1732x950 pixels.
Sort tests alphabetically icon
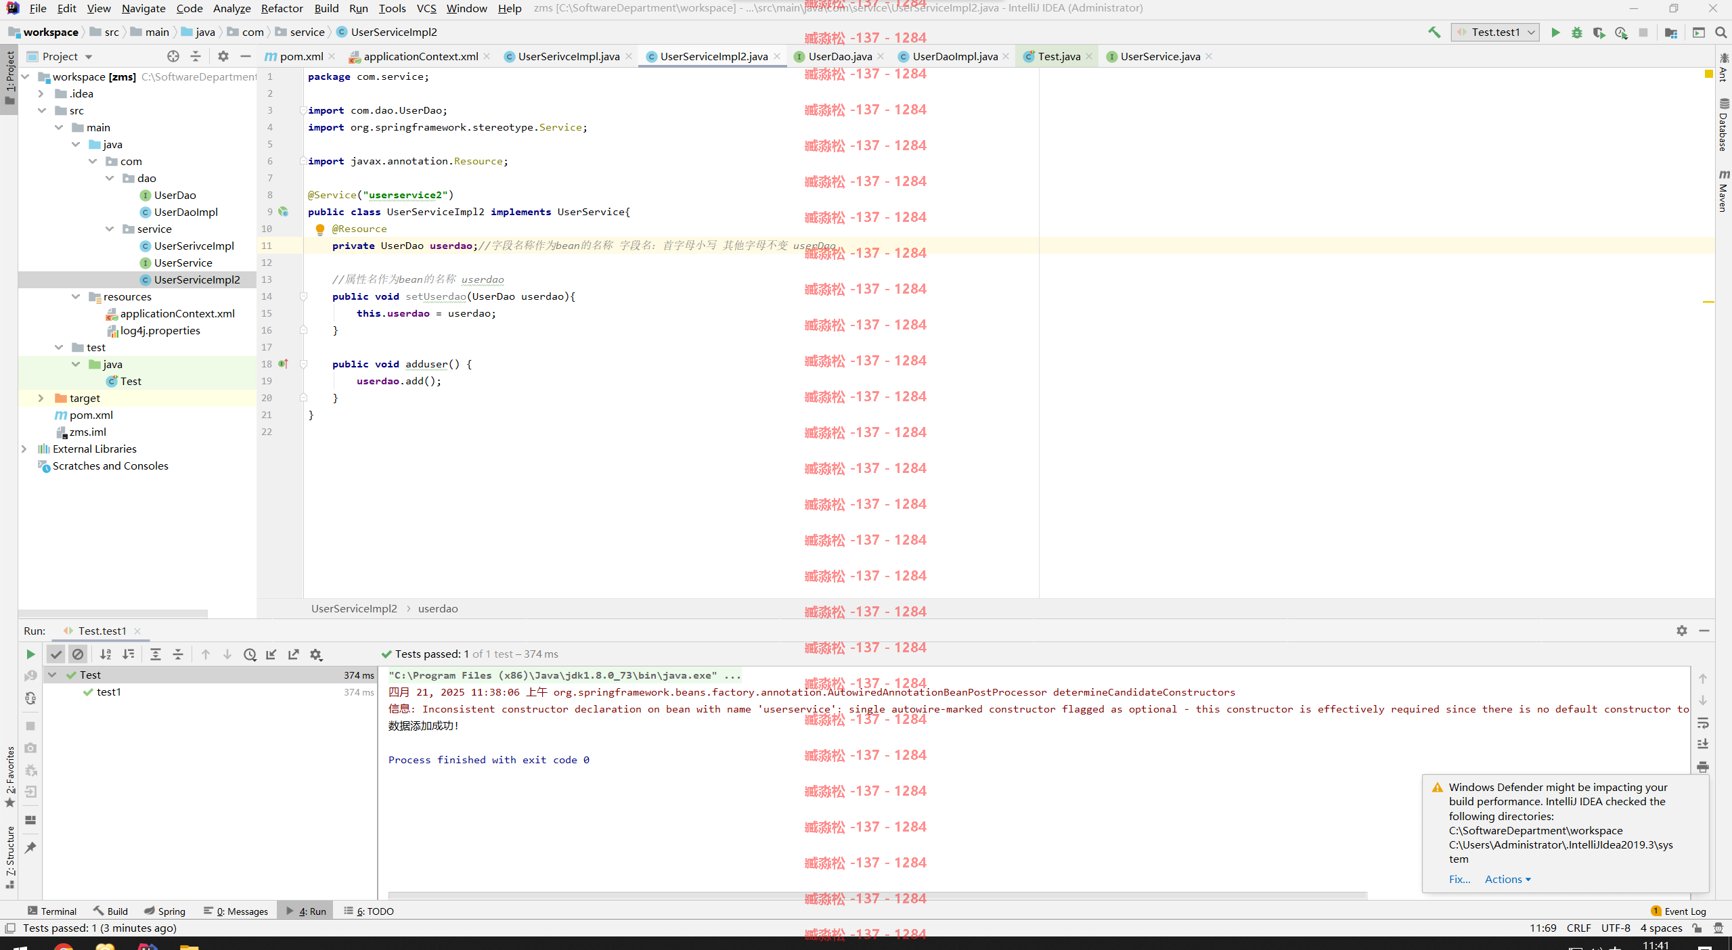(x=106, y=654)
